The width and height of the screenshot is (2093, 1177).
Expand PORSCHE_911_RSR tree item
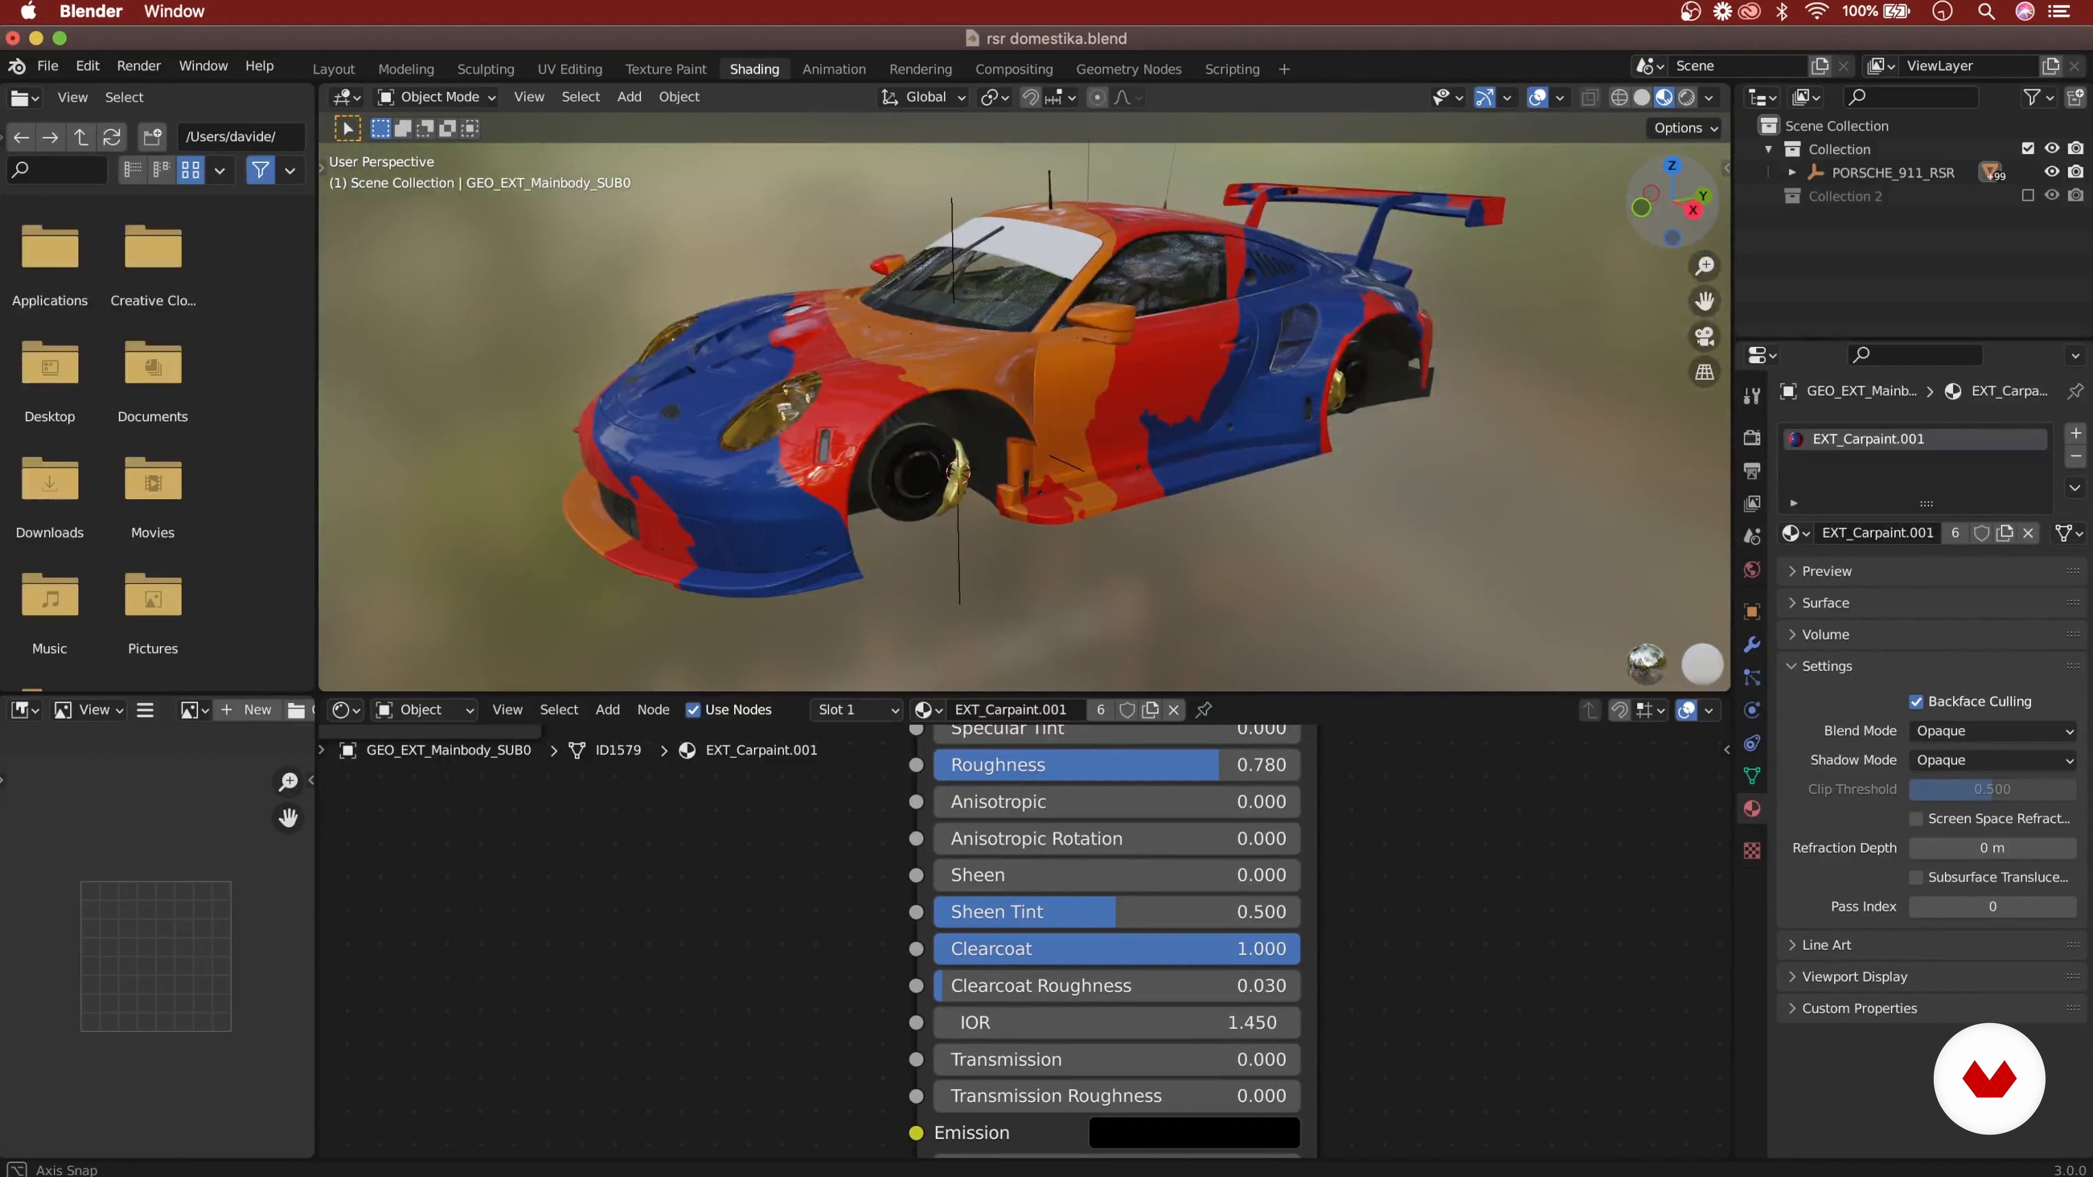pyautogui.click(x=1792, y=172)
